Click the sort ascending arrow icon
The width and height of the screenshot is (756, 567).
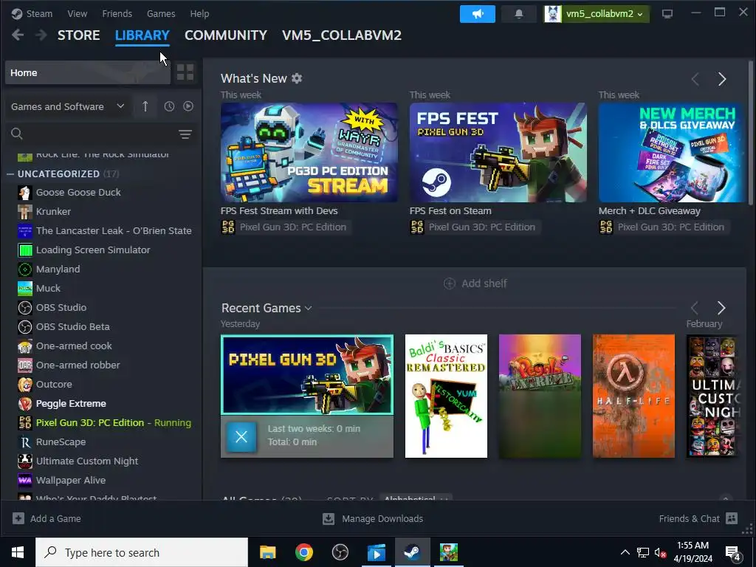(145, 106)
